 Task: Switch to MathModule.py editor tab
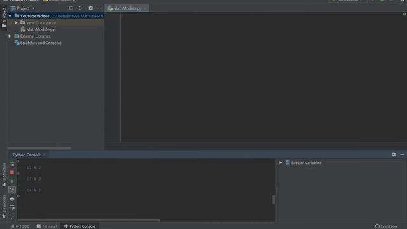point(127,8)
